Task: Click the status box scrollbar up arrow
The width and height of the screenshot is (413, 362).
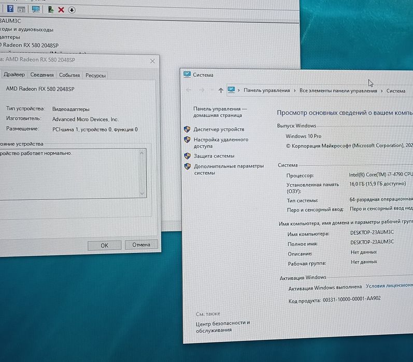Action: click(142, 153)
